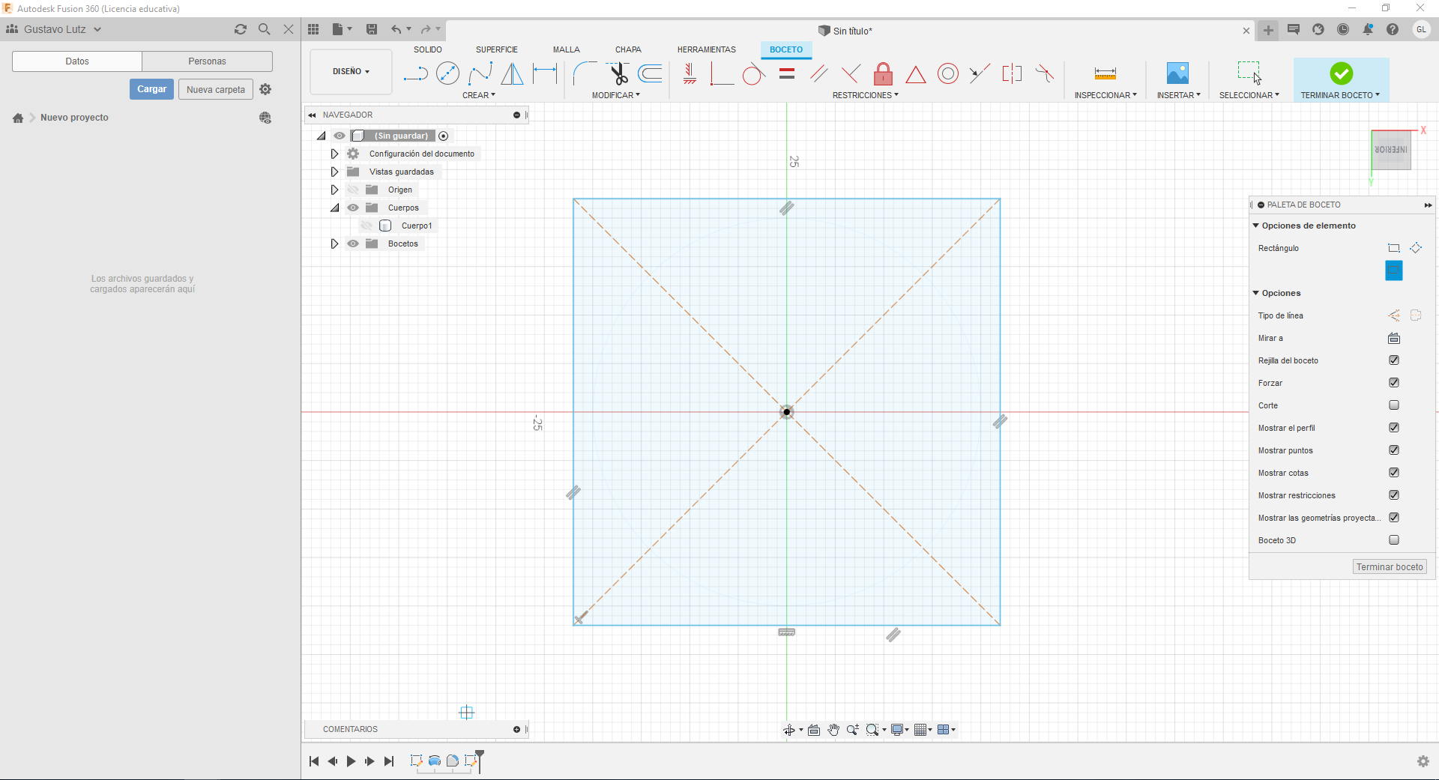The height and width of the screenshot is (780, 1439).
Task: Select the Fillet tool
Action: coord(585,73)
